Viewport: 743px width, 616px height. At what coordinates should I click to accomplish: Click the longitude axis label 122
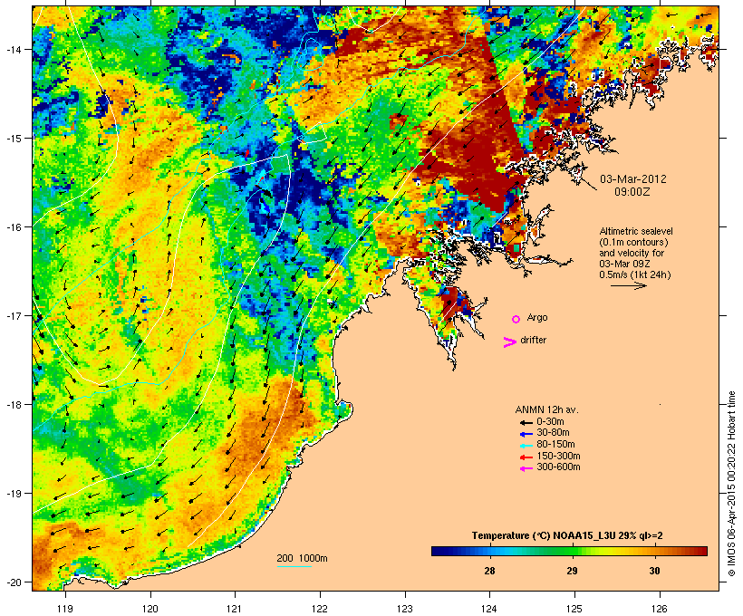pyautogui.click(x=320, y=609)
